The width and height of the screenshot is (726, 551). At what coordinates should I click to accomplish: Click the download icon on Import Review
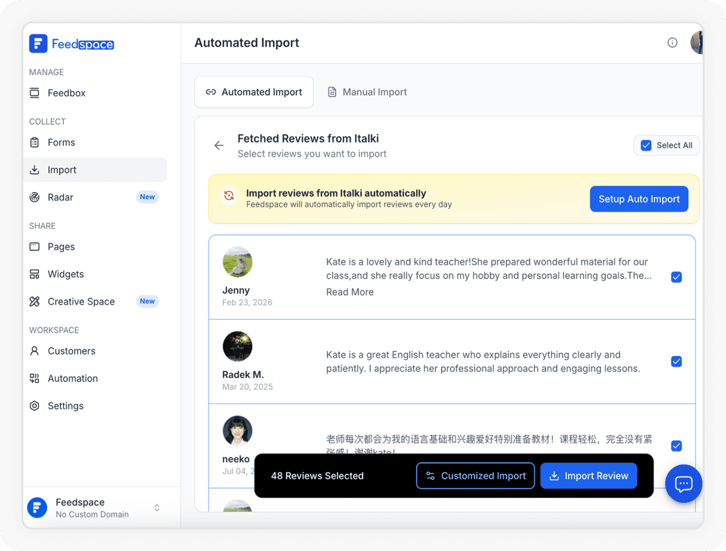point(554,476)
